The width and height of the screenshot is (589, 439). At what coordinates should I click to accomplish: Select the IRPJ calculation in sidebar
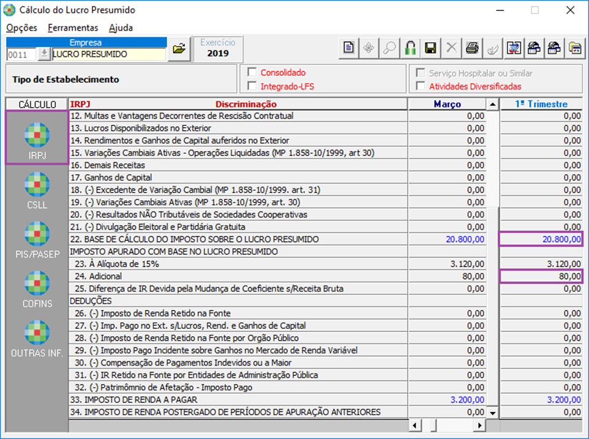click(37, 138)
